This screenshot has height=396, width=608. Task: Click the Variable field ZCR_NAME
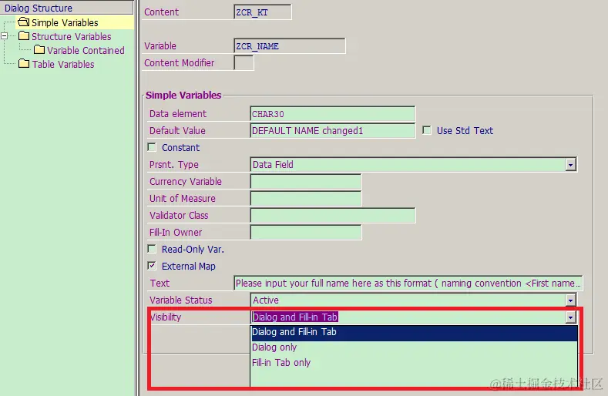pos(289,45)
